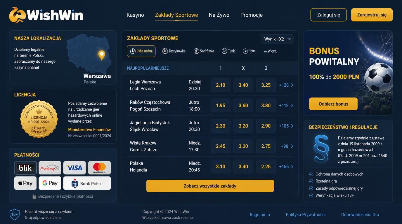Open the Odpowiedzialna Gra link
This screenshot has height=224, width=402.
coord(360,215)
